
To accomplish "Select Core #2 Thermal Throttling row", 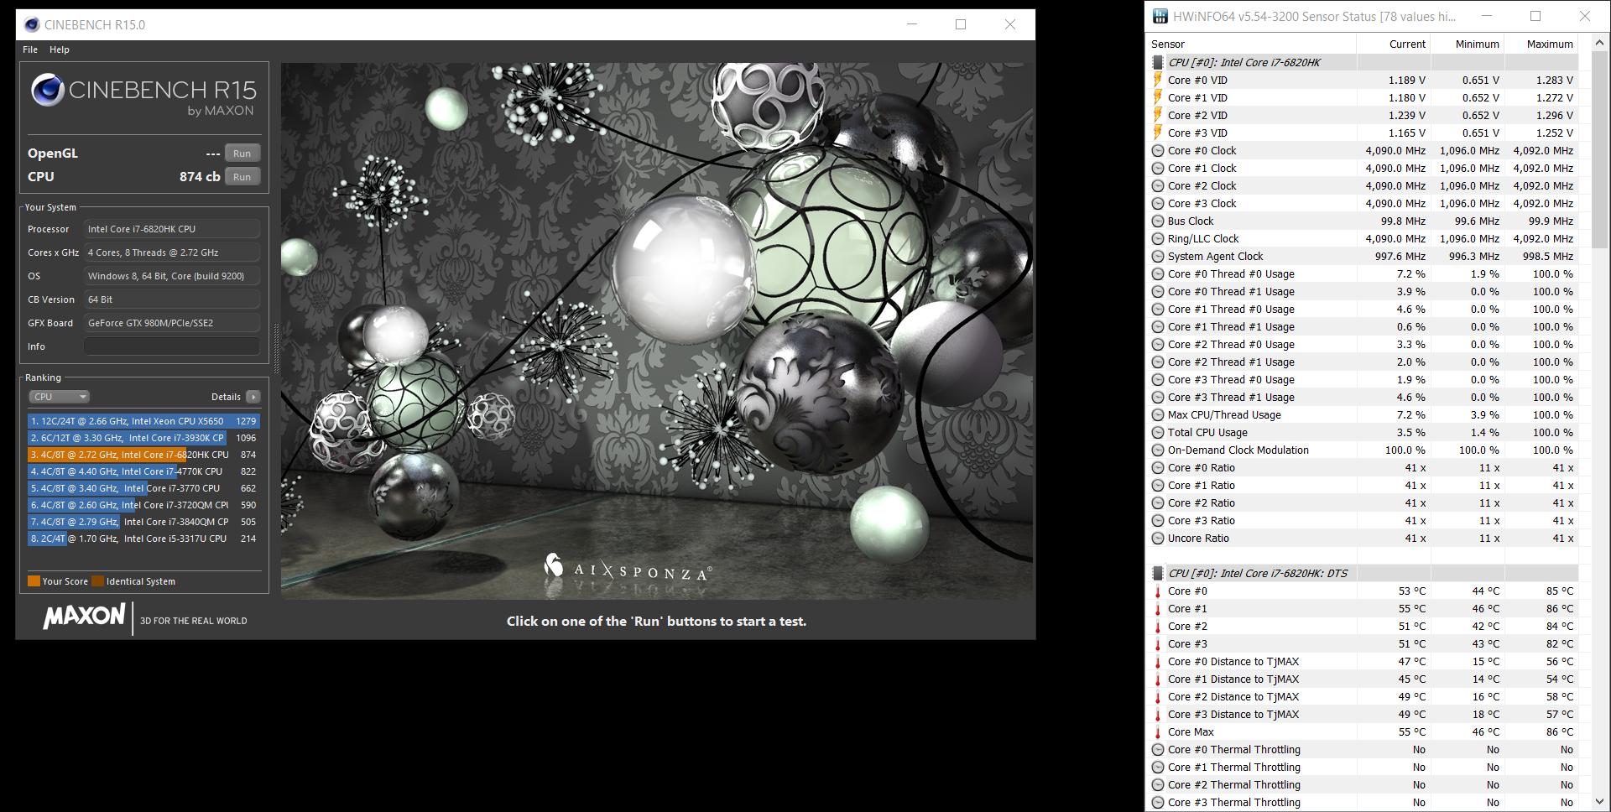I will click(x=1363, y=785).
